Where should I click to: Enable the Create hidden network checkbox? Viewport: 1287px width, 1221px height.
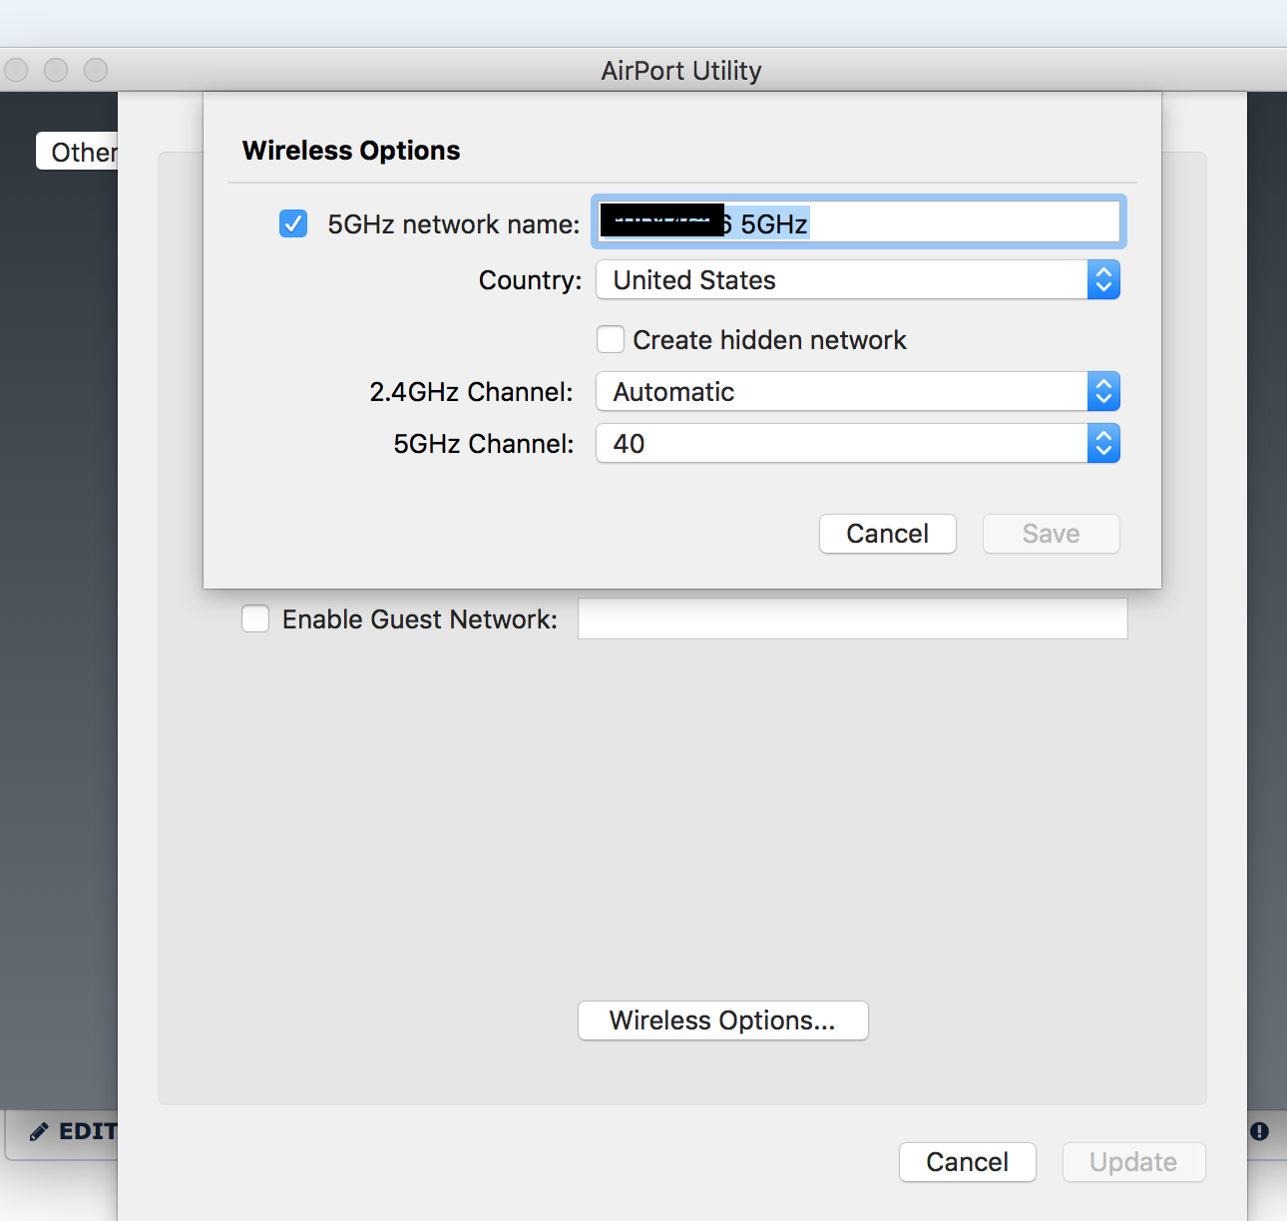611,340
